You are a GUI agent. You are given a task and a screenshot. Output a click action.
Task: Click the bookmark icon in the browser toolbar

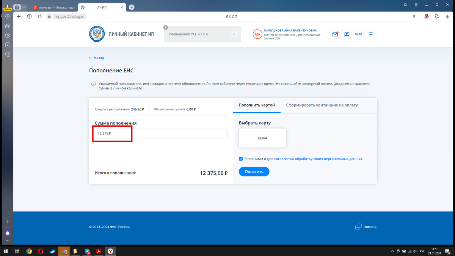414,16
